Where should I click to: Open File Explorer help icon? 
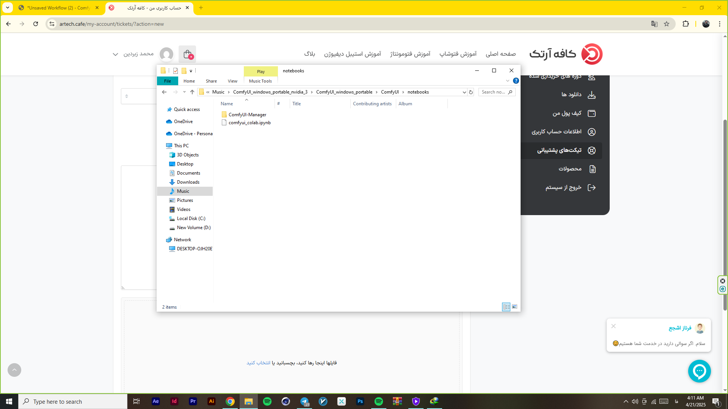pos(516,81)
